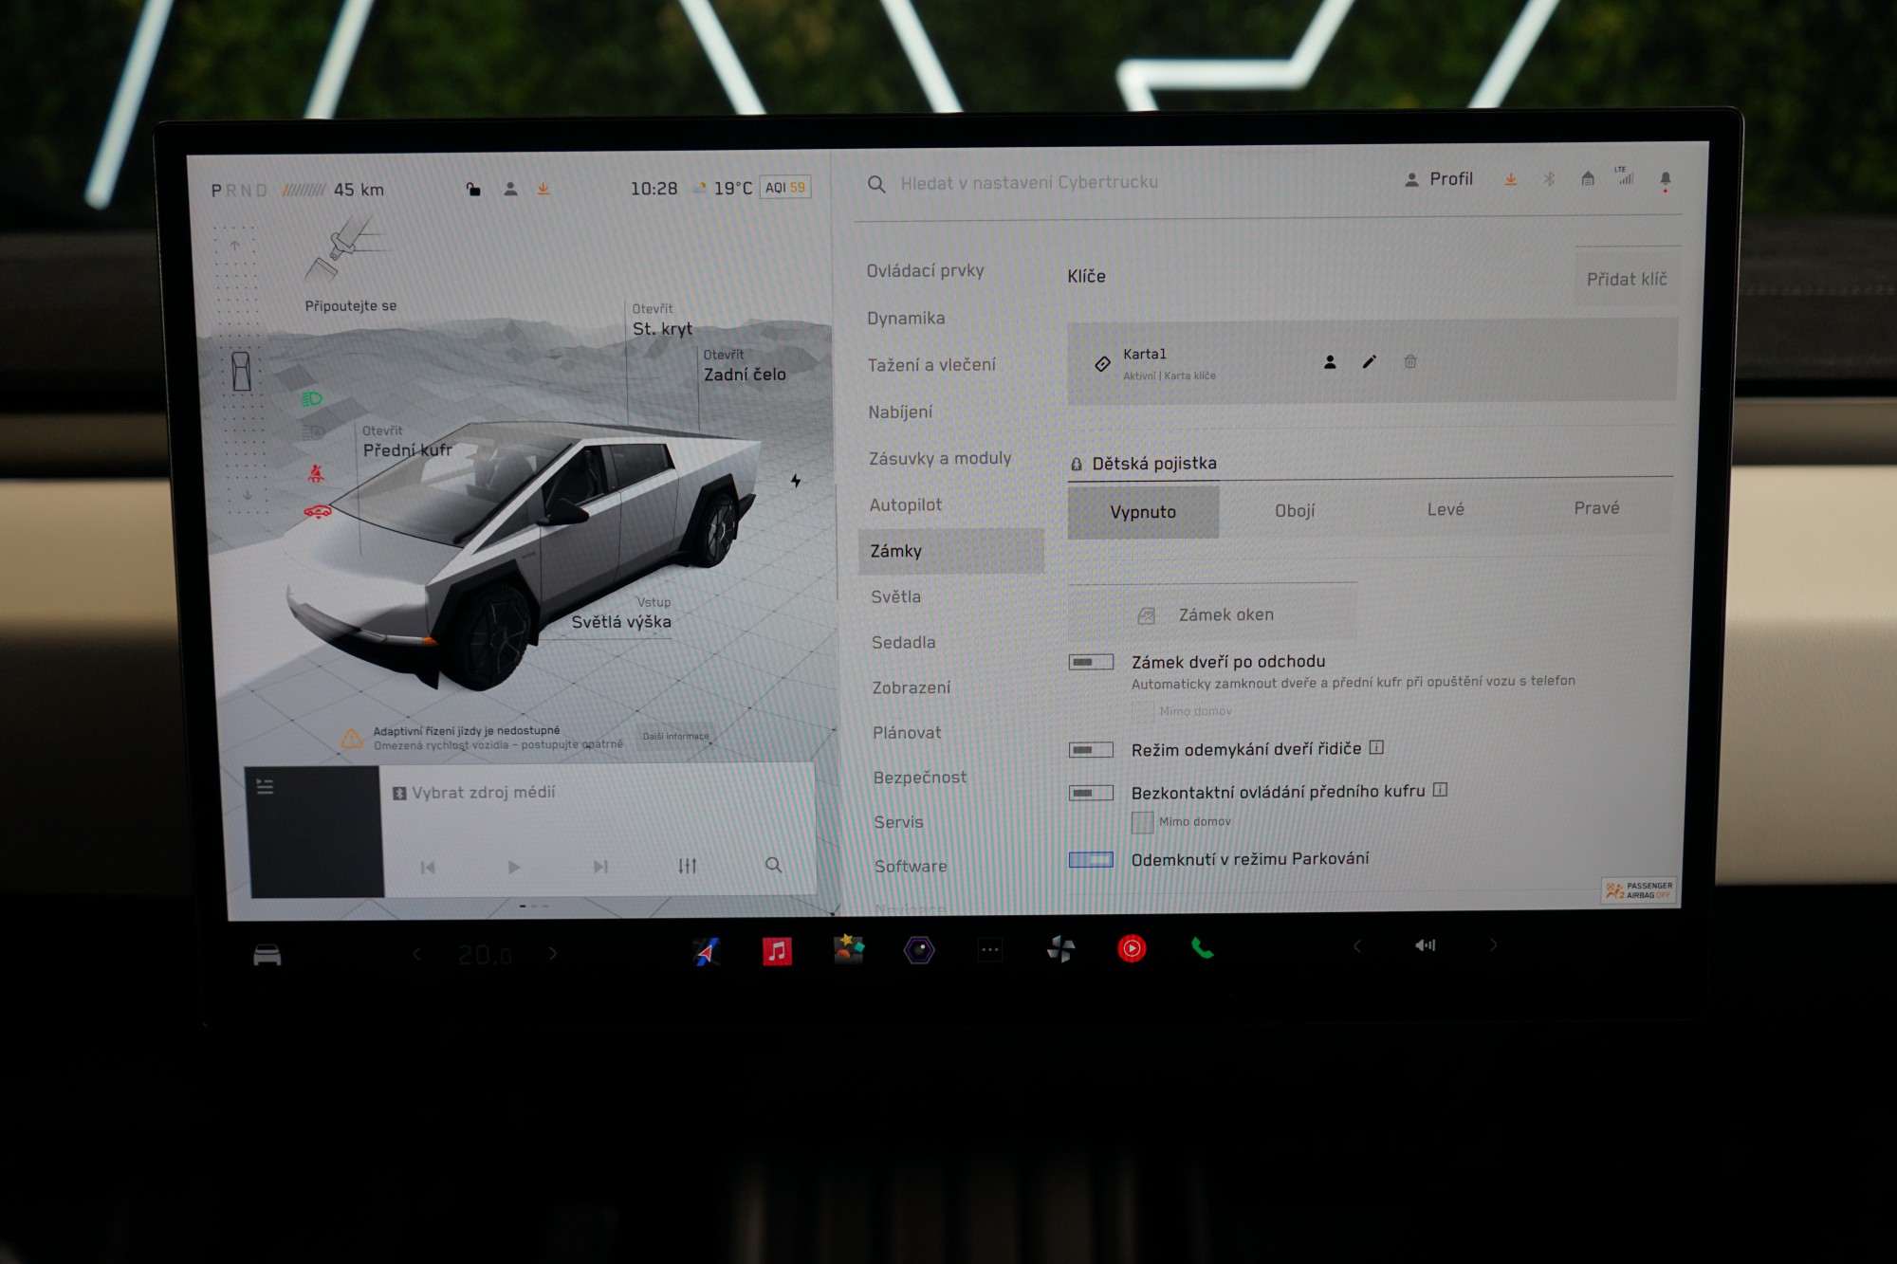Viewport: 1897px width, 1264px height.
Task: Click the notification bell icon
Action: tap(1666, 178)
